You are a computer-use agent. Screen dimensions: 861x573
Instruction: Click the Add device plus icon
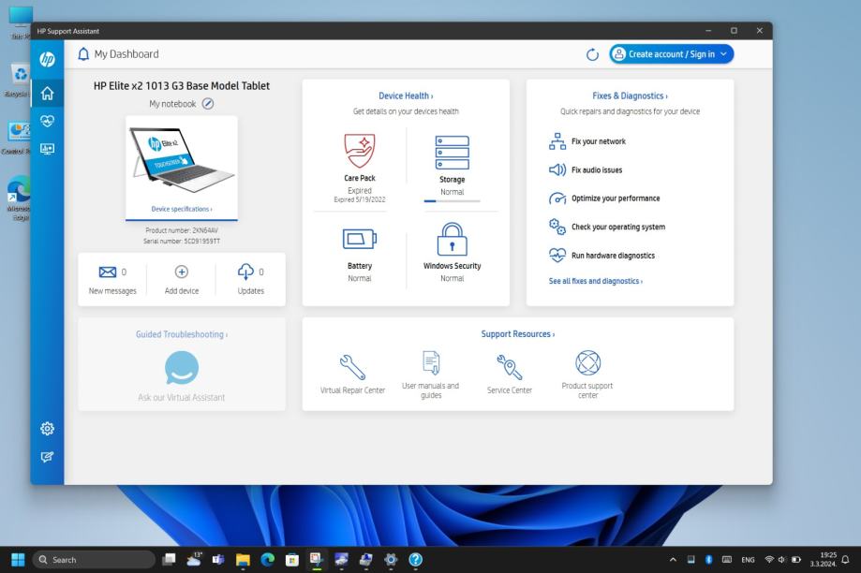[x=182, y=272]
